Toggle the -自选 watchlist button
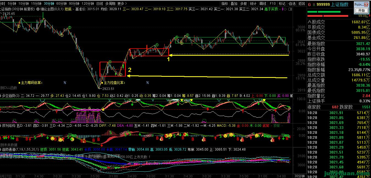 pyautogui.click(x=292, y=4)
